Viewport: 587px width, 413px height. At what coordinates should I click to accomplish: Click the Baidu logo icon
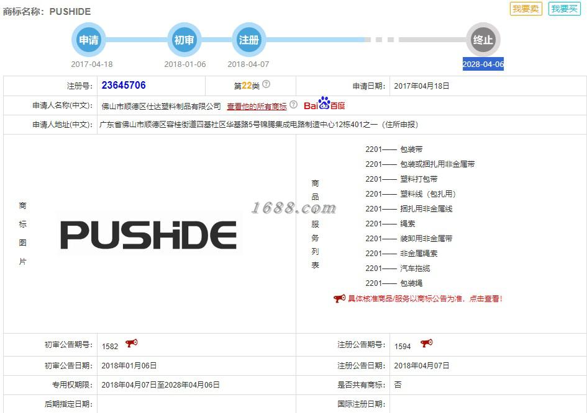click(324, 104)
